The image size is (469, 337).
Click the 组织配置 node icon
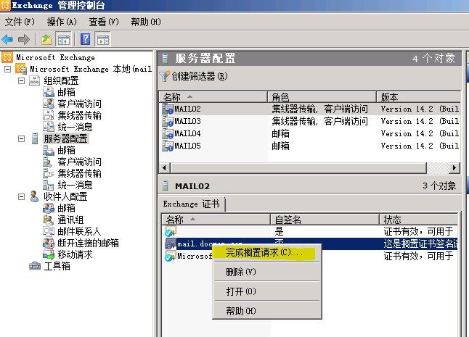click(x=34, y=80)
